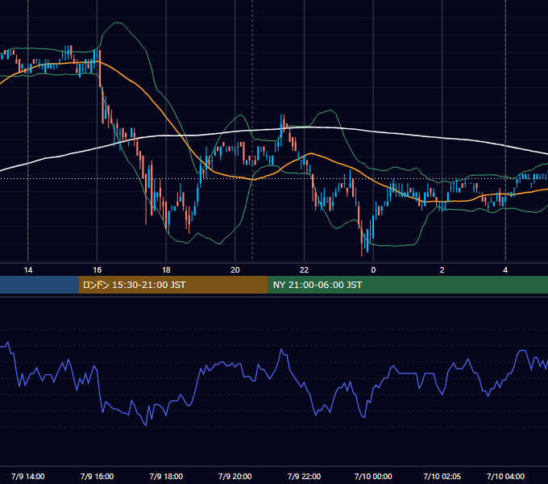Click the 7/10 02:05 date label
548x484 pixels.
(442, 476)
